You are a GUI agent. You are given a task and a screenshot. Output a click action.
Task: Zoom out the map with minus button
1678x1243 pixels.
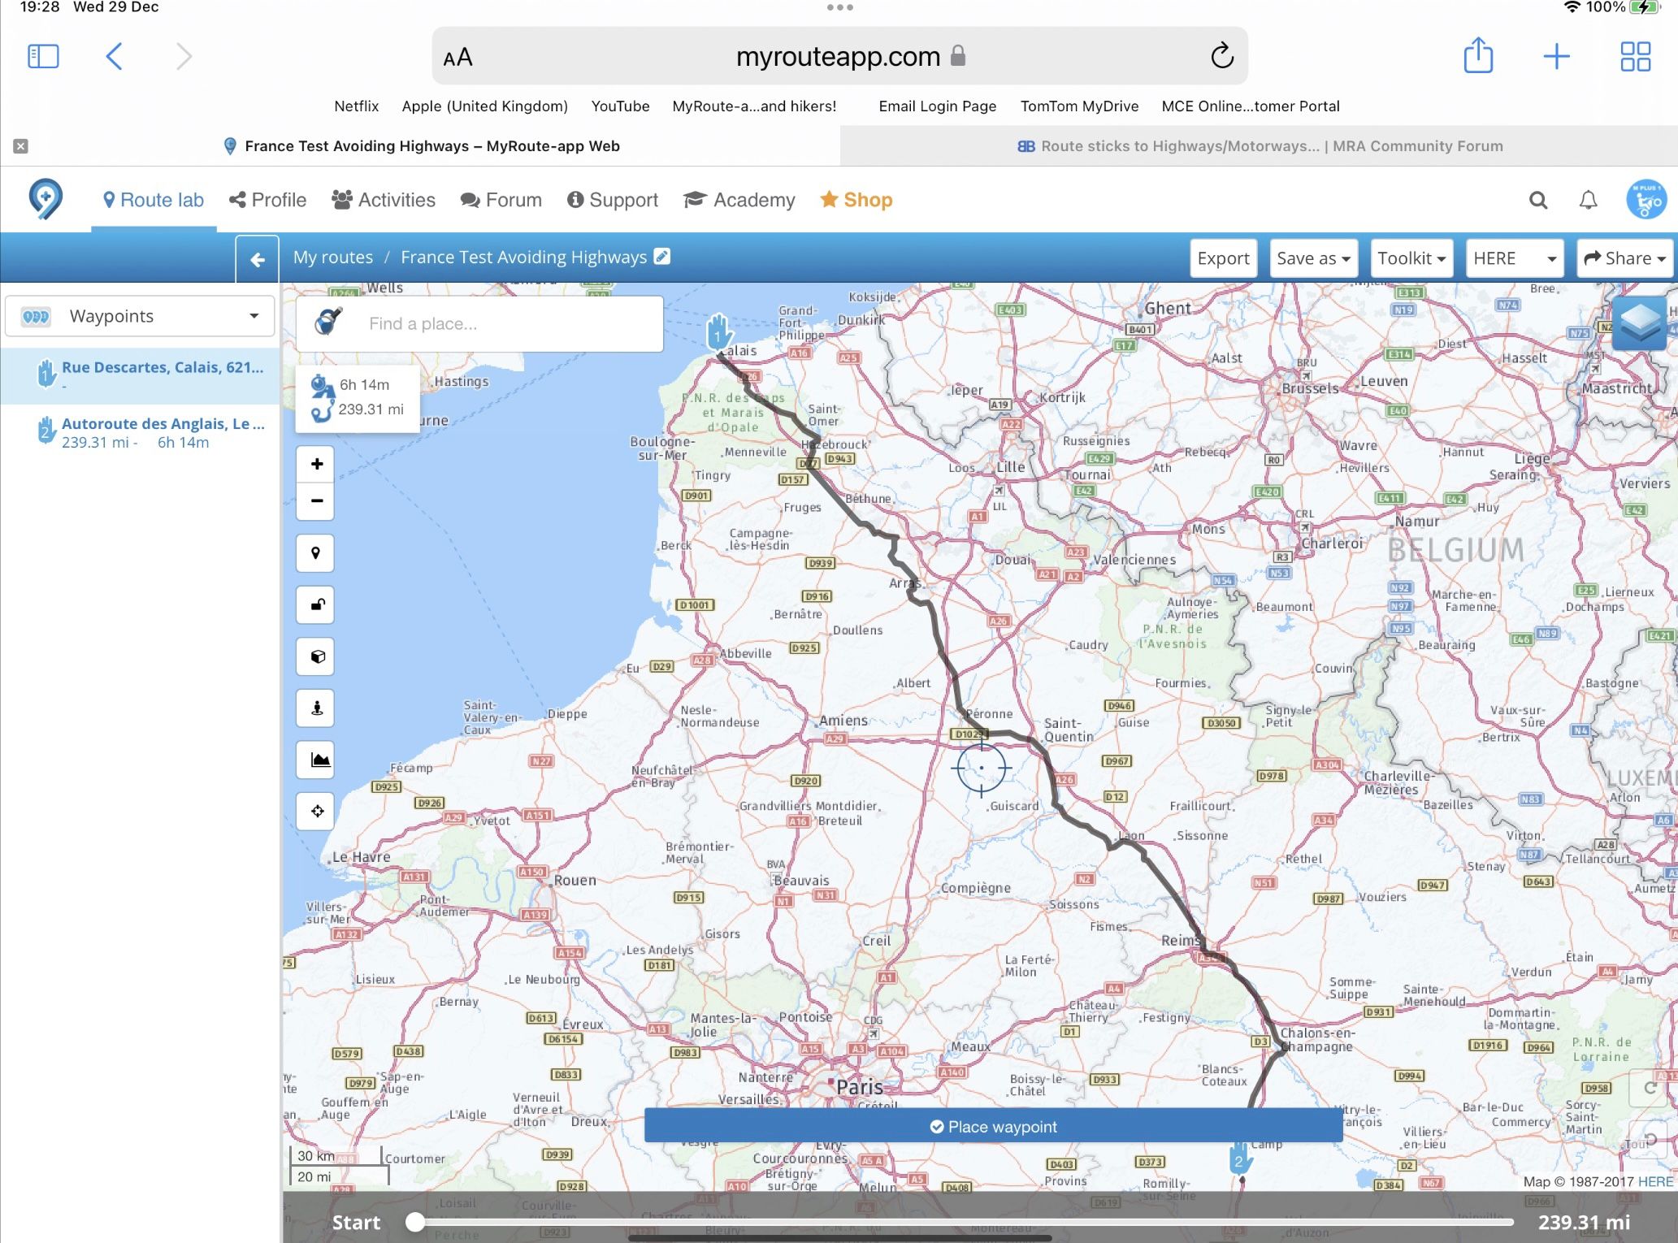pos(317,501)
